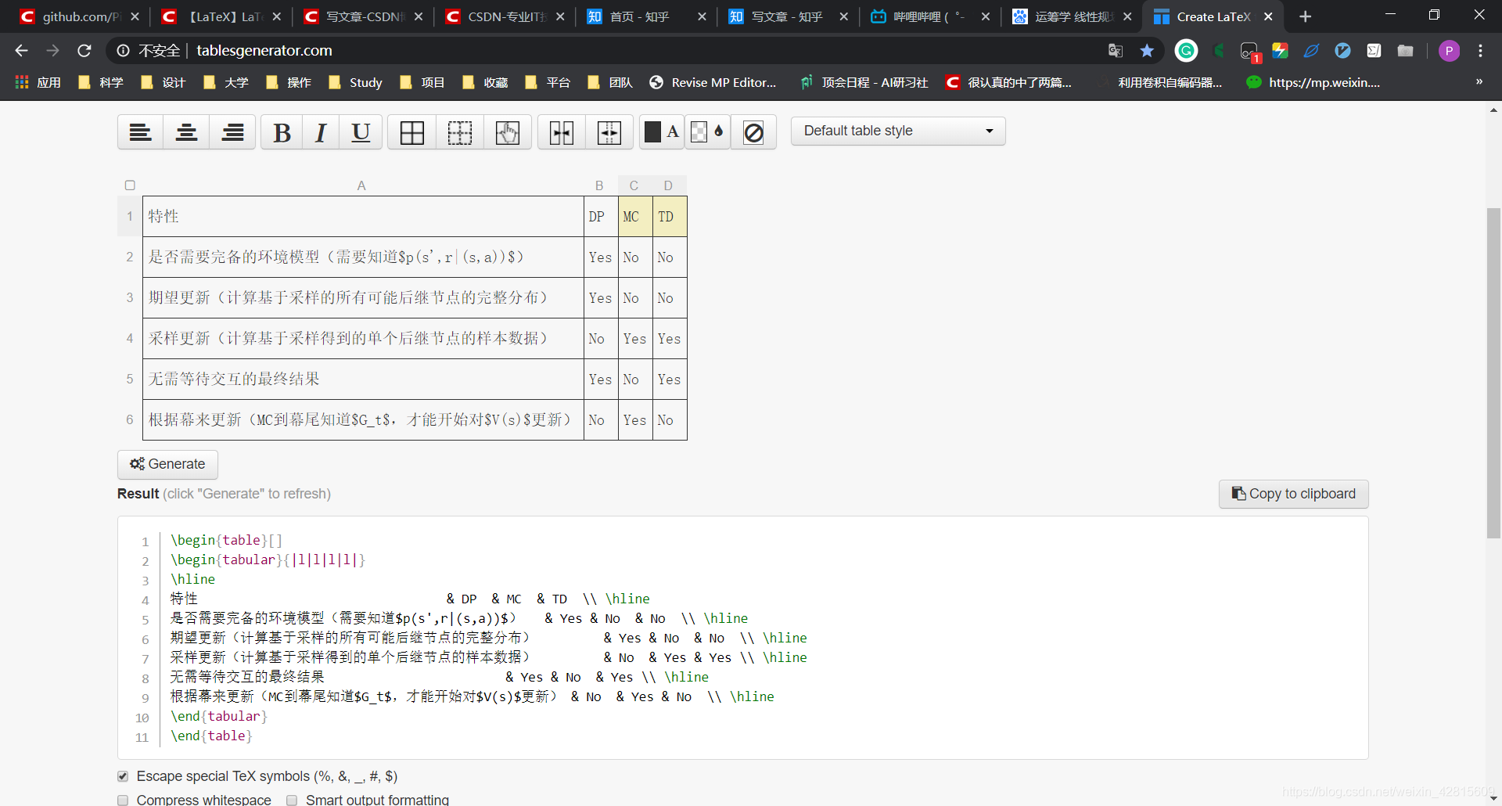
Task: Open the Study bookmark folder
Action: tap(356, 82)
